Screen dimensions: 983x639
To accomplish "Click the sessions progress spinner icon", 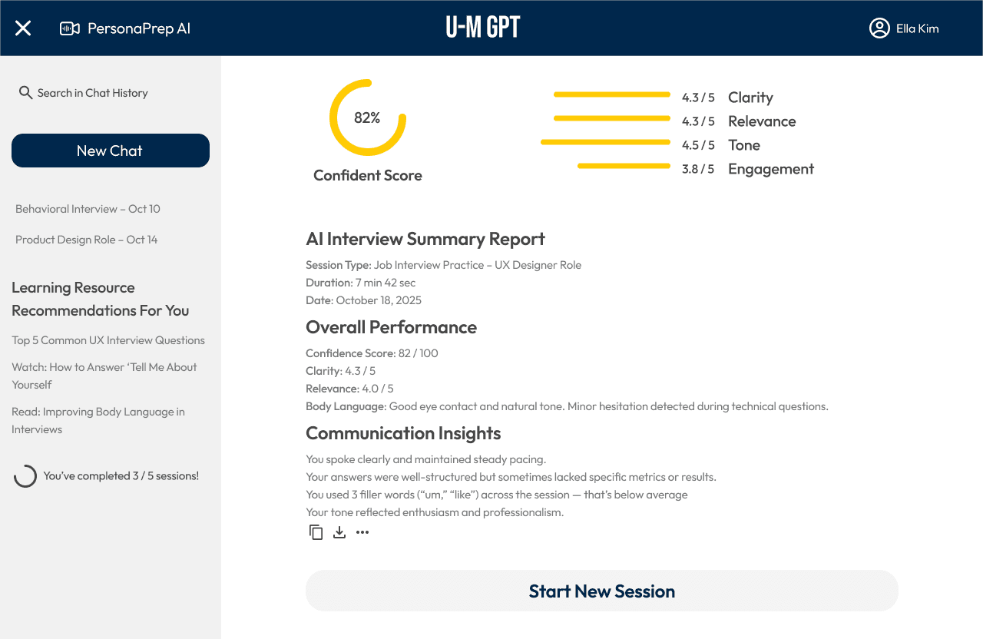I will pyautogui.click(x=25, y=476).
